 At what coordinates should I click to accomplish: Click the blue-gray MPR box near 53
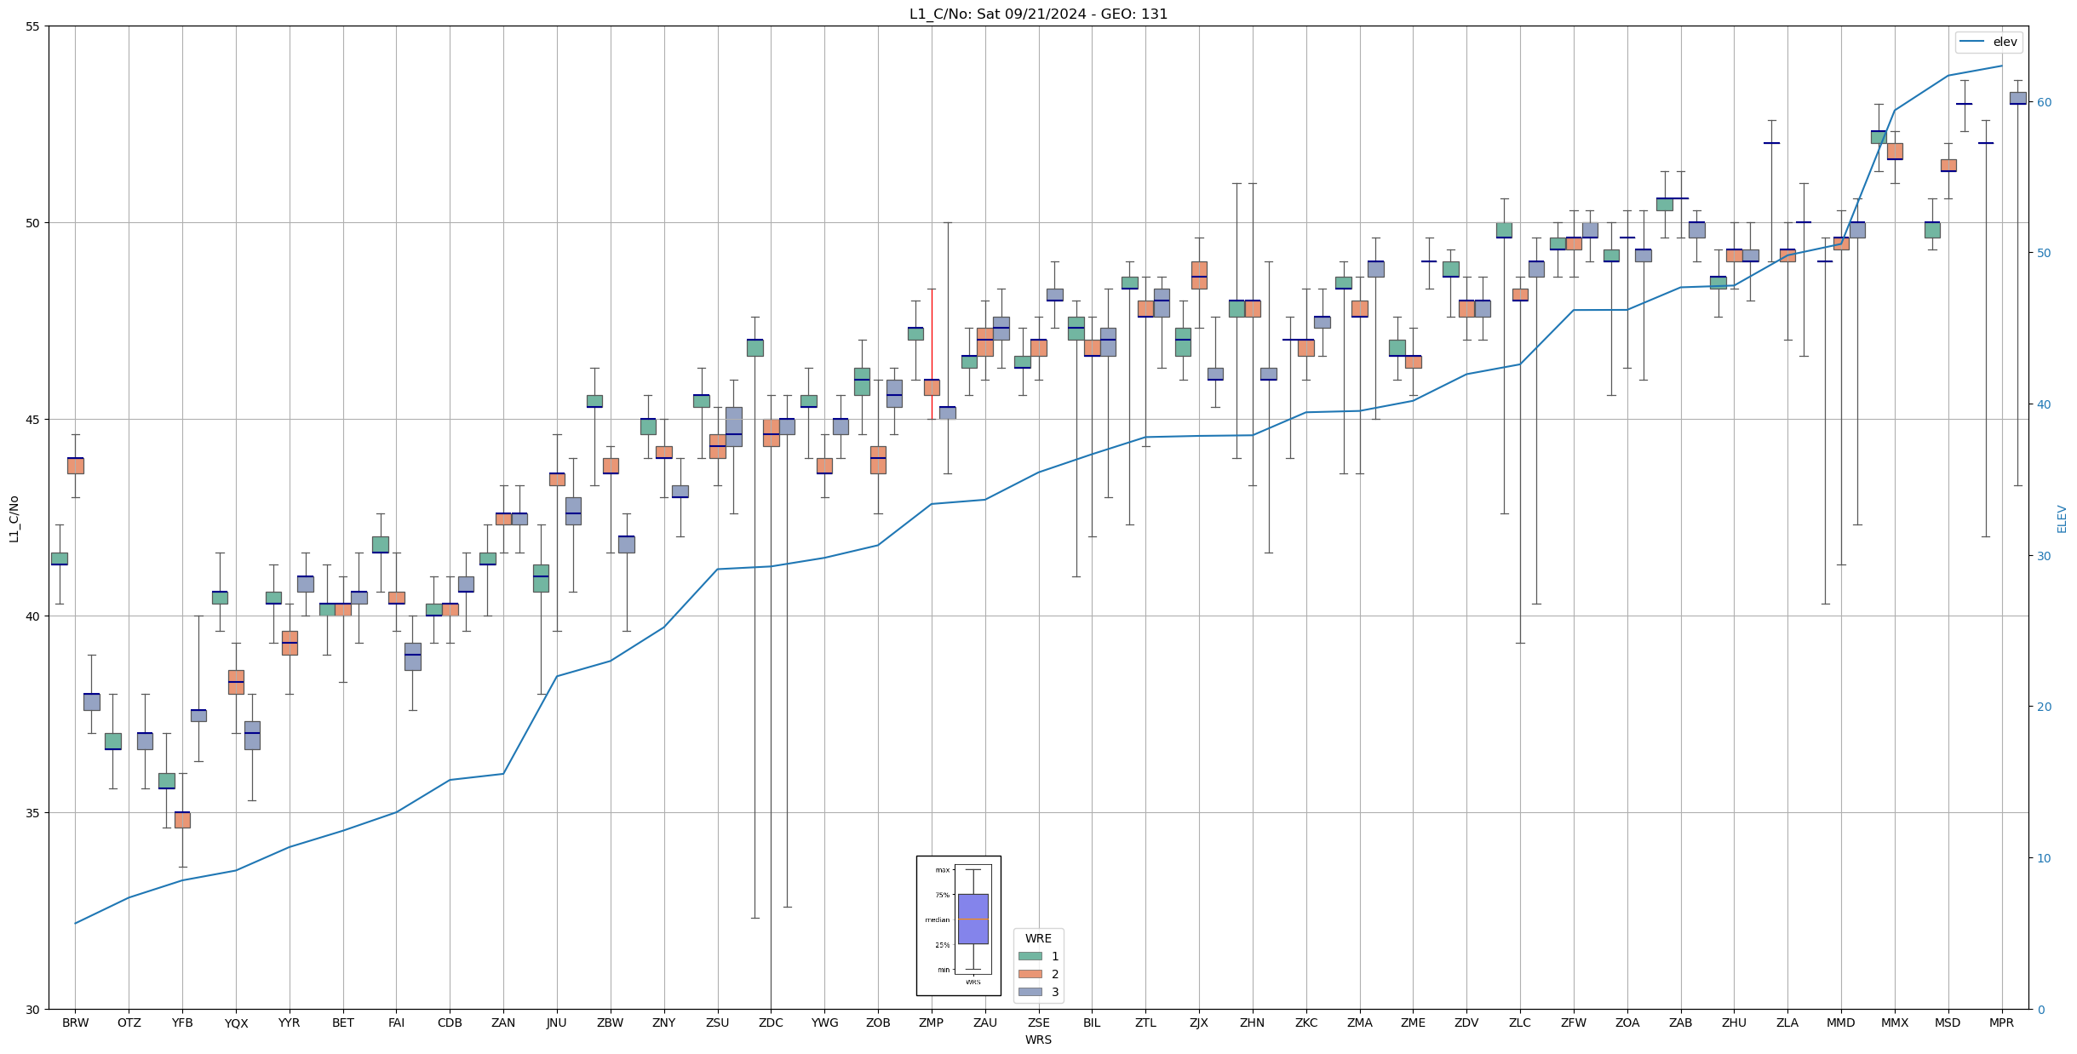[2018, 98]
